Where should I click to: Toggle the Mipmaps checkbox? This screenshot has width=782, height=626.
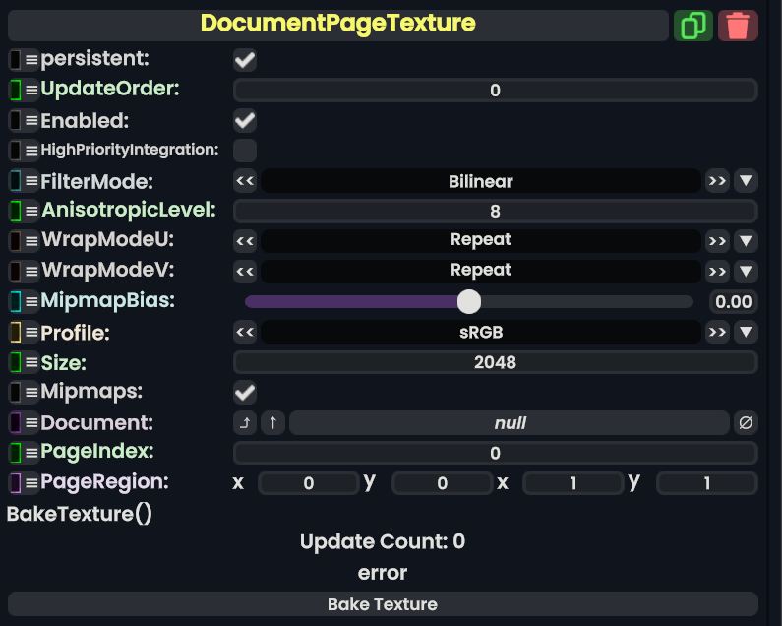pos(245,393)
